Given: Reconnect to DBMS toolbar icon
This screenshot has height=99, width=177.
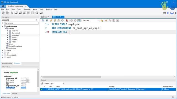Looking at the screenshot, I should [x=41, y=13].
